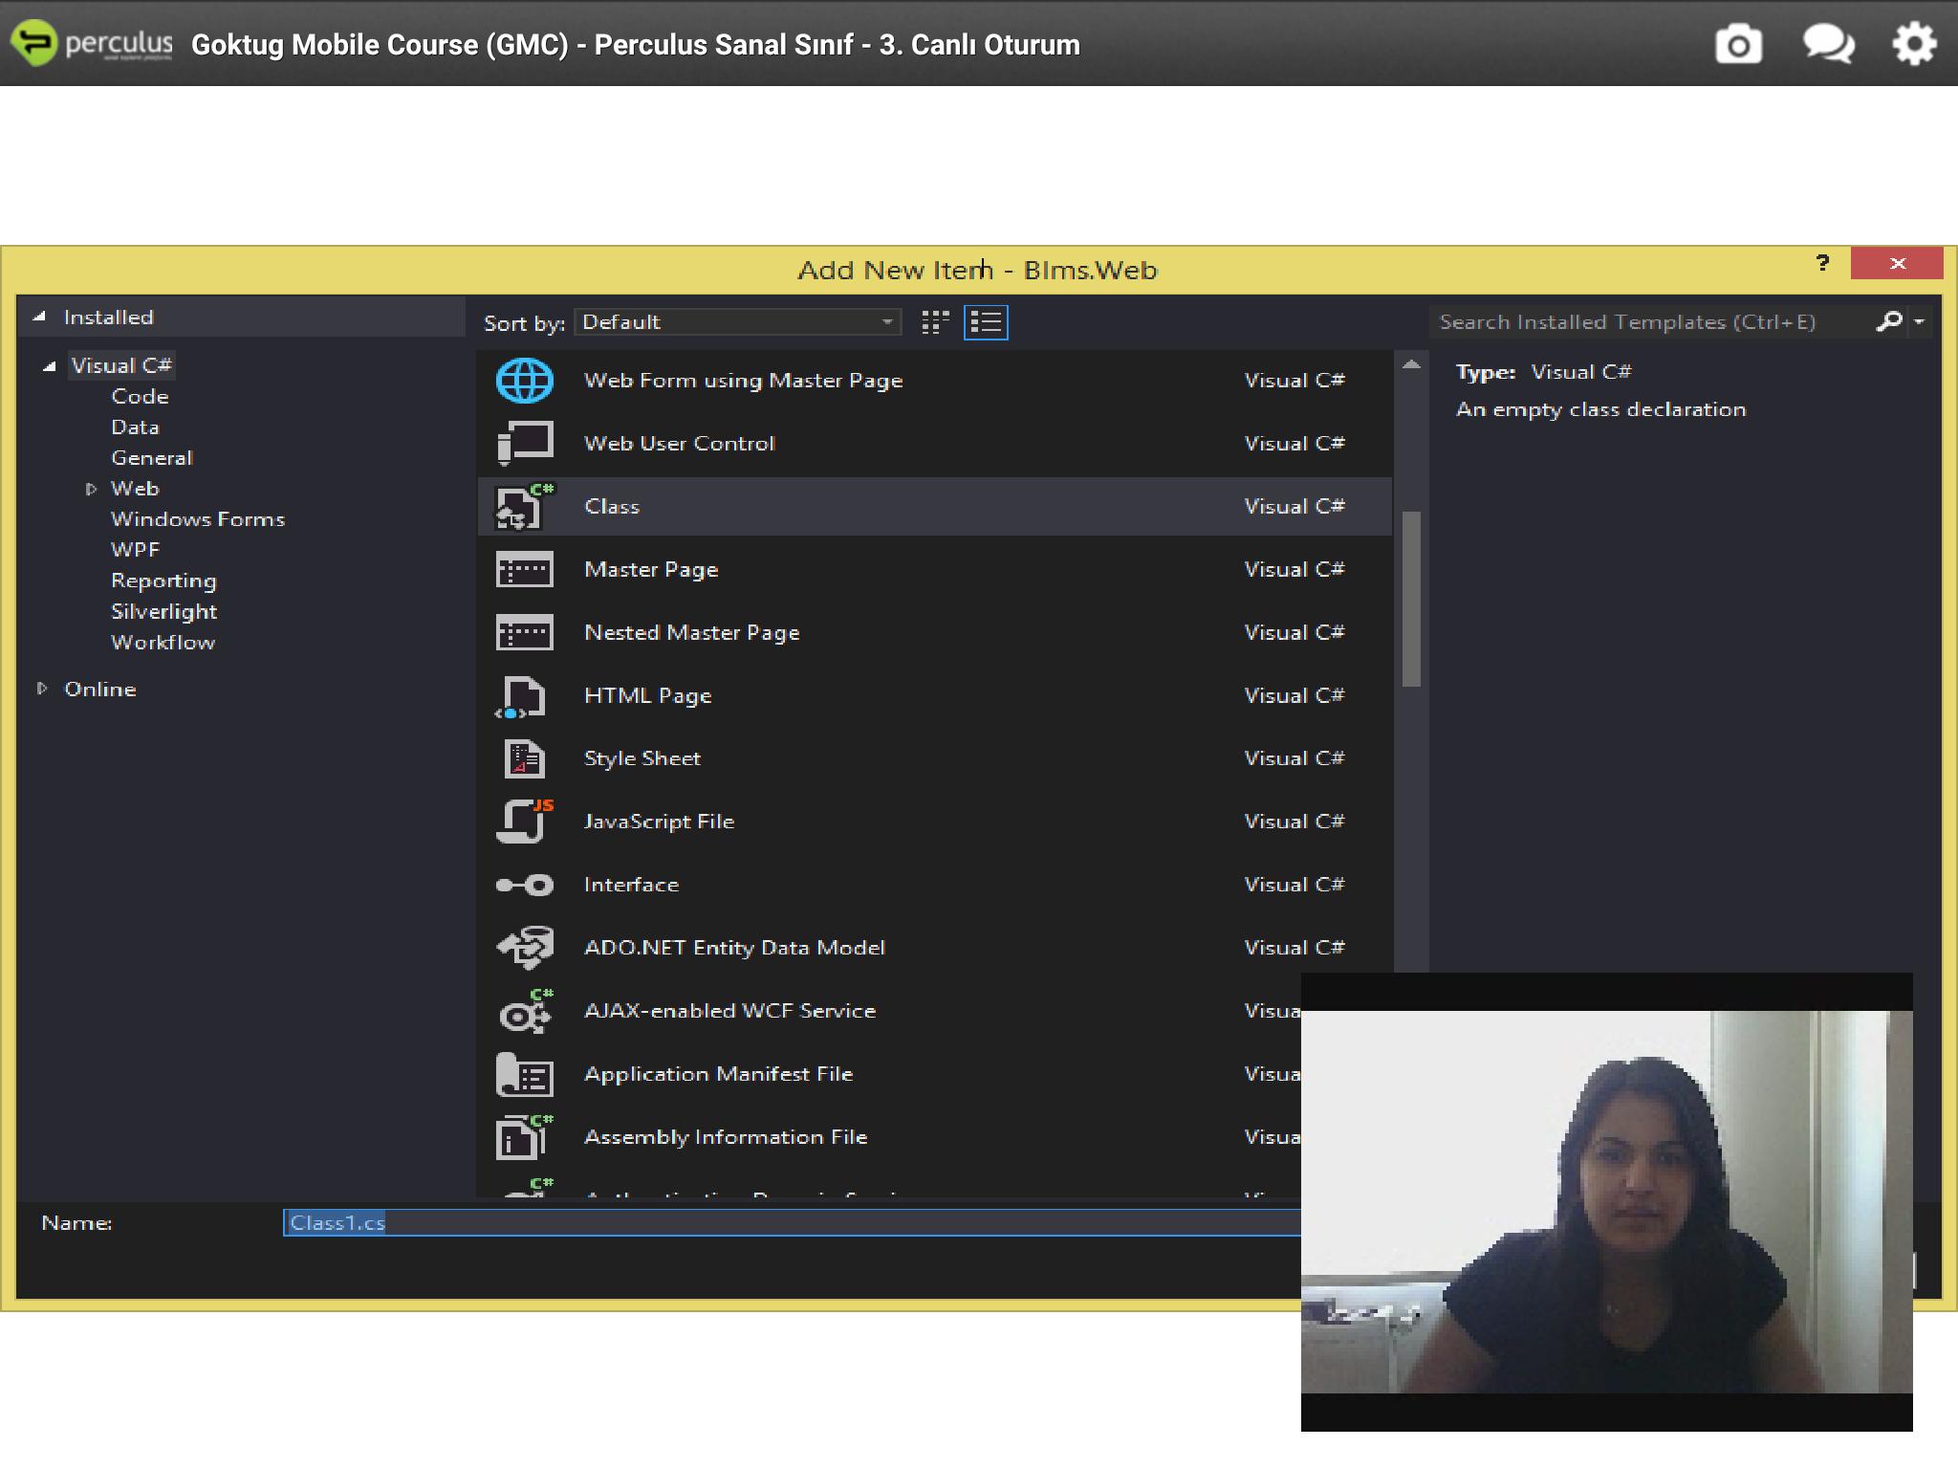Select Assembly Information File name
Screen dimensions: 1958x1469
tap(726, 1137)
